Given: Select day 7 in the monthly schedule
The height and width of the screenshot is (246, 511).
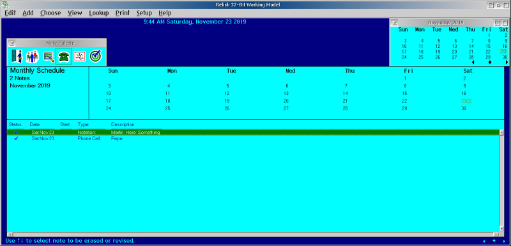Looking at the screenshot, I should click(x=346, y=86).
